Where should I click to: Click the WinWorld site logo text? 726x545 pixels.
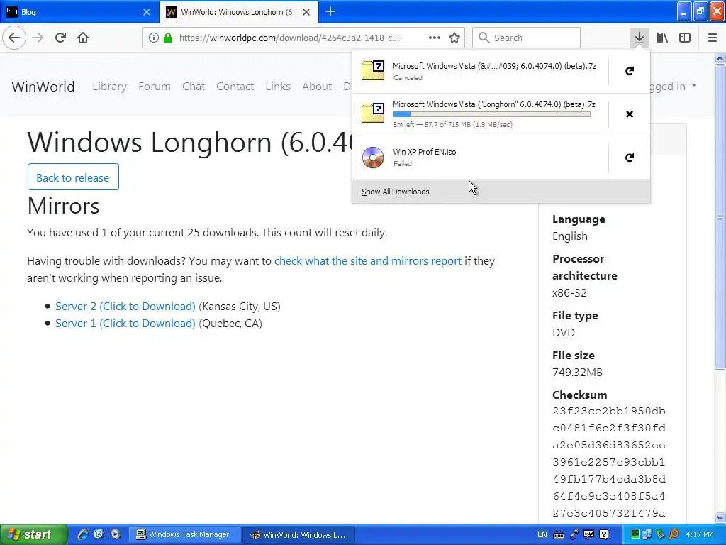[43, 86]
